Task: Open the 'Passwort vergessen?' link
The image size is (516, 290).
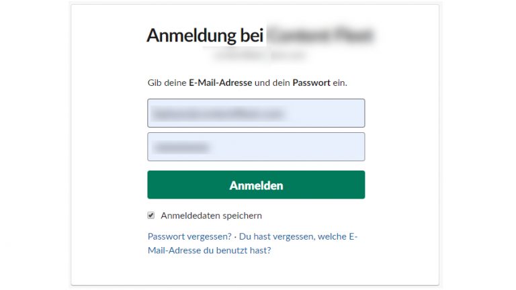Action: [x=189, y=236]
